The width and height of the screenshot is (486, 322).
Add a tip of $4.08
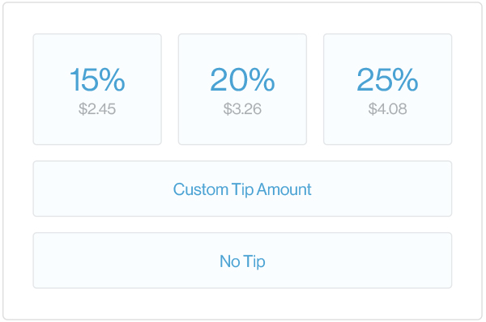click(x=387, y=89)
